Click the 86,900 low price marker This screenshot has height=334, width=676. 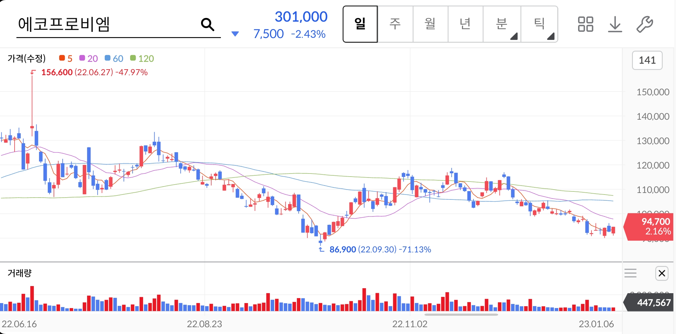(342, 250)
